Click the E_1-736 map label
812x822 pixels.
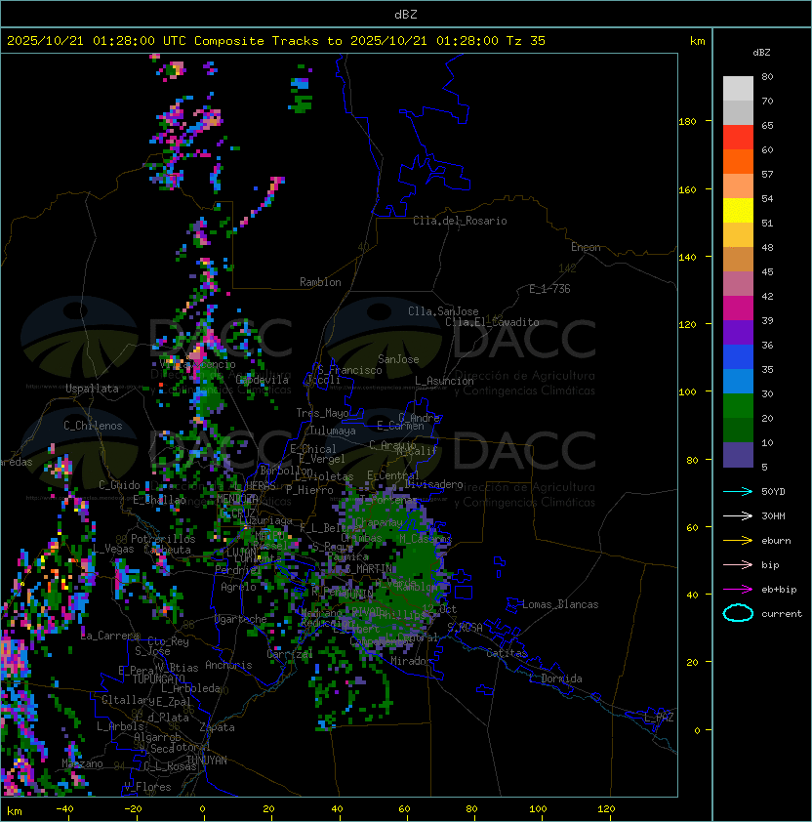click(x=549, y=289)
